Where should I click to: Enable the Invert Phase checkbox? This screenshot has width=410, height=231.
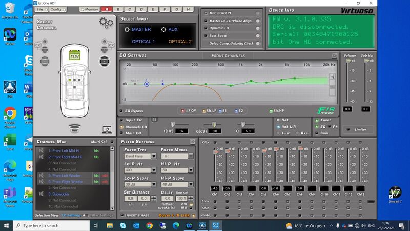click(122, 215)
